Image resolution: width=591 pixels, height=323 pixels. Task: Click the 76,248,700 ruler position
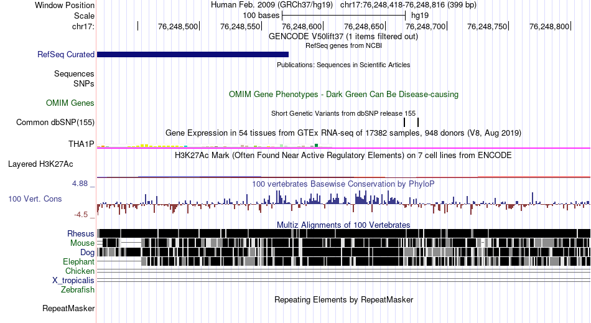[426, 26]
